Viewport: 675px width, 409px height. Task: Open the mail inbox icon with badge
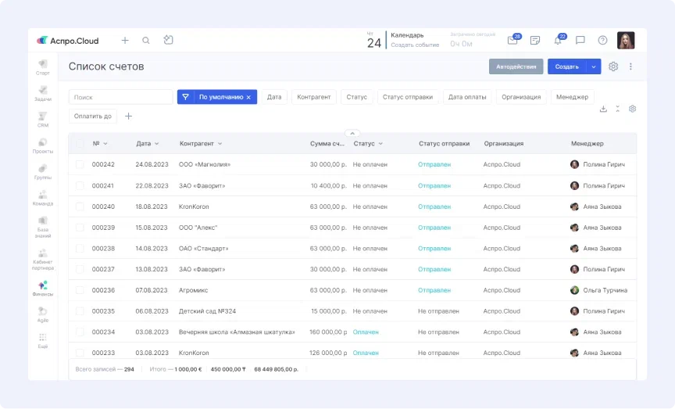(x=512, y=40)
